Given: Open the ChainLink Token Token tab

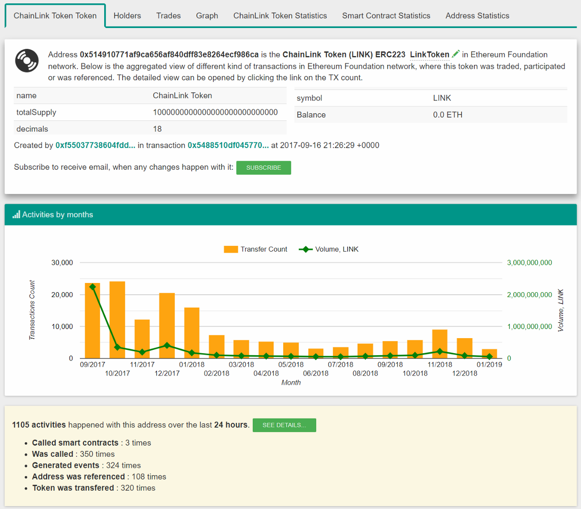Looking at the screenshot, I should [x=55, y=15].
